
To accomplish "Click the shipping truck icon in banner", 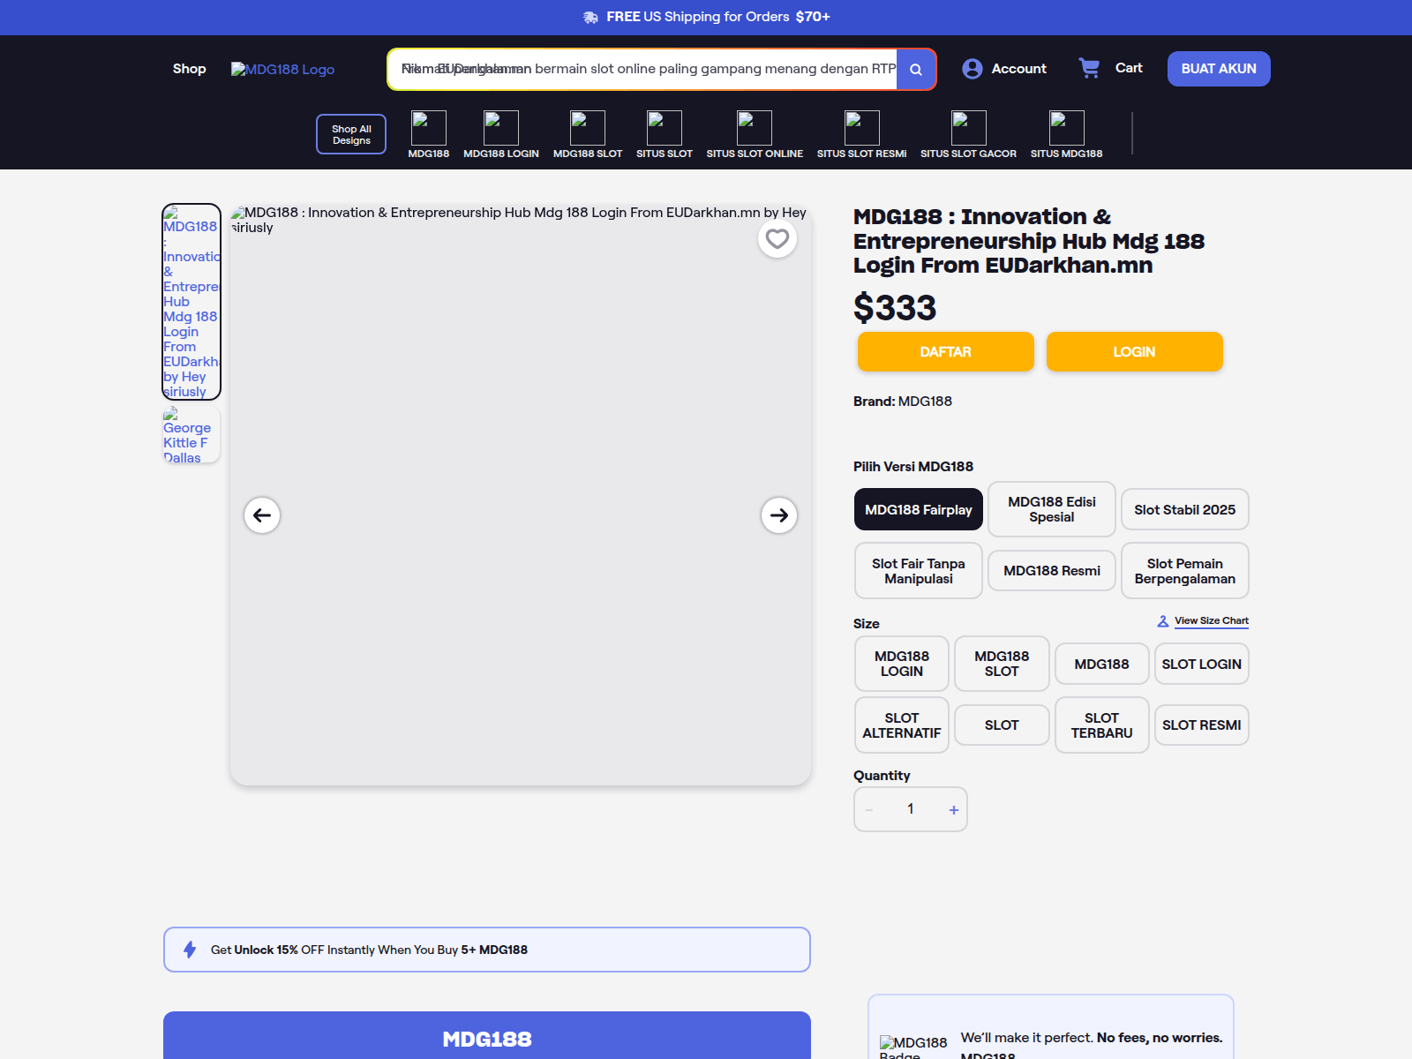I will click(591, 17).
